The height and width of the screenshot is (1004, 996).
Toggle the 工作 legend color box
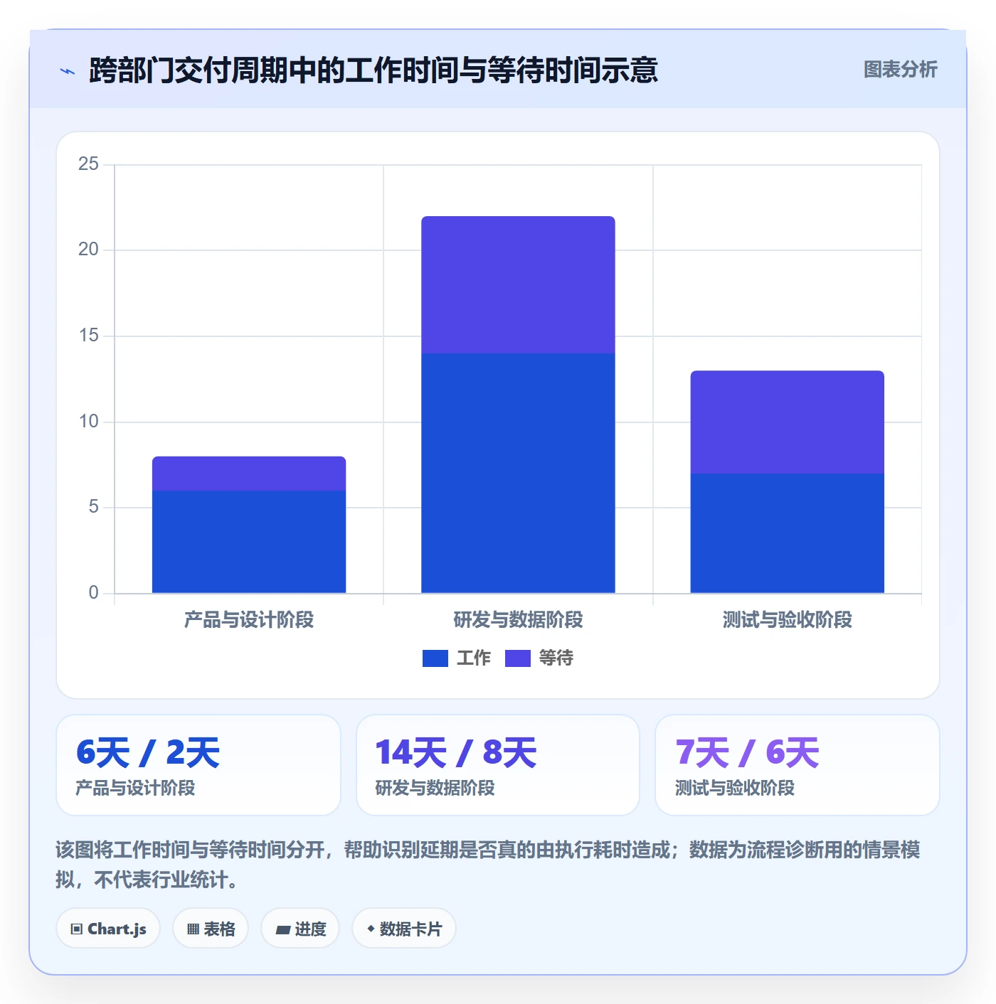tap(435, 658)
